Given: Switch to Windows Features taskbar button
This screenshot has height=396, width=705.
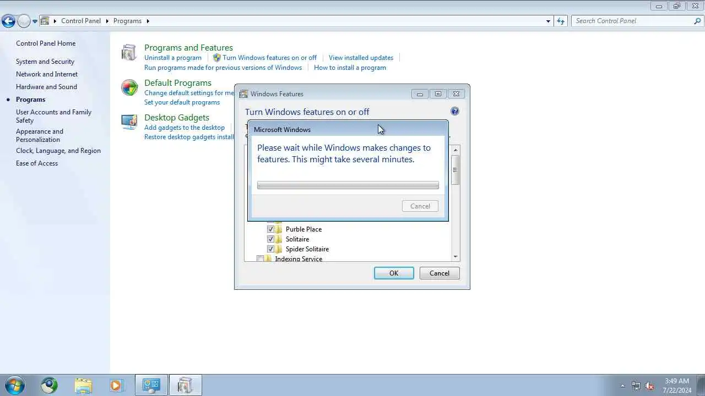Looking at the screenshot, I should click(x=185, y=385).
